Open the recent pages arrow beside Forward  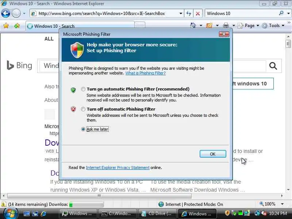tap(24, 14)
